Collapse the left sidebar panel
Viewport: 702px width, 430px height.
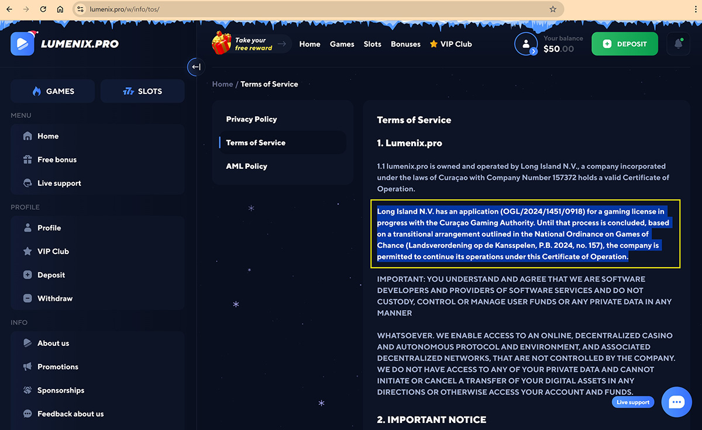pyautogui.click(x=196, y=67)
